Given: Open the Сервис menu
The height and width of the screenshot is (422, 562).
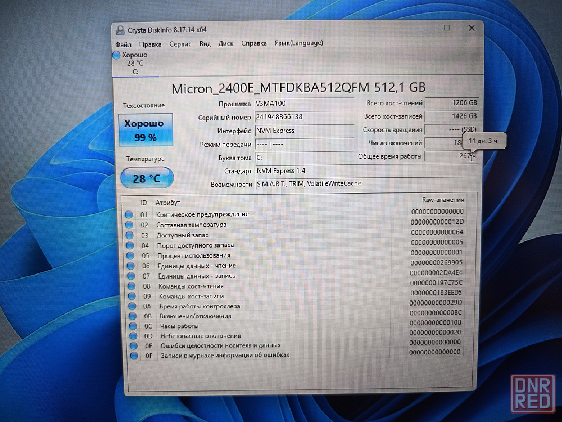Looking at the screenshot, I should point(180,44).
